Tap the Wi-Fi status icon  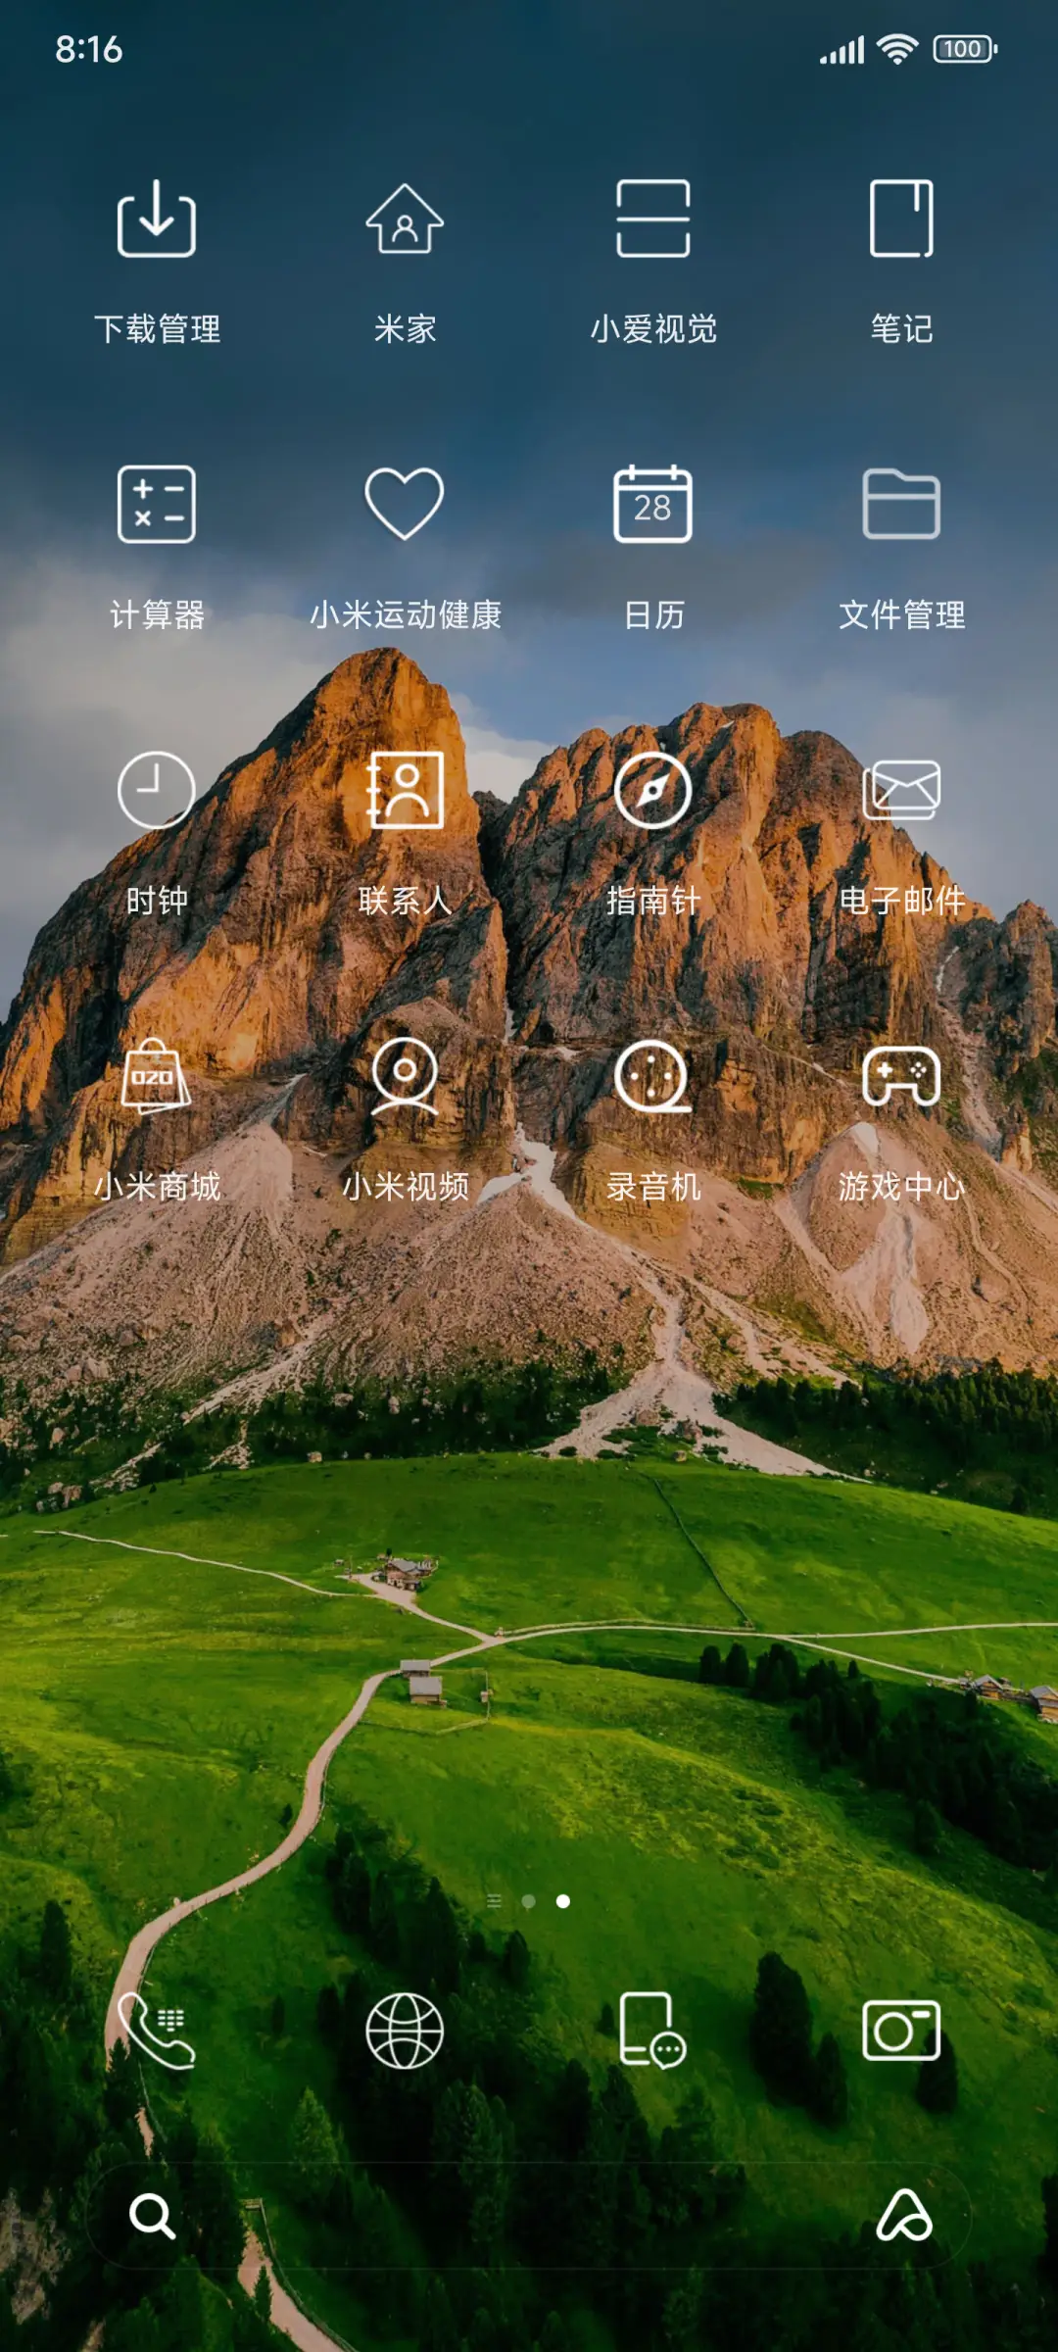click(x=897, y=49)
